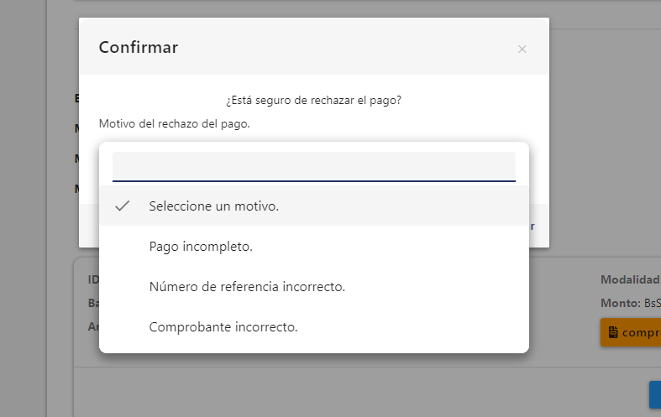Select the 'Comprobante incorrecto.' option
The height and width of the screenshot is (417, 661).
(223, 327)
